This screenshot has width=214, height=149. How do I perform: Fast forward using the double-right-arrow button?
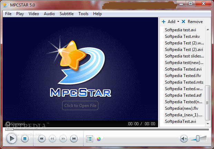pyautogui.click(x=63, y=139)
